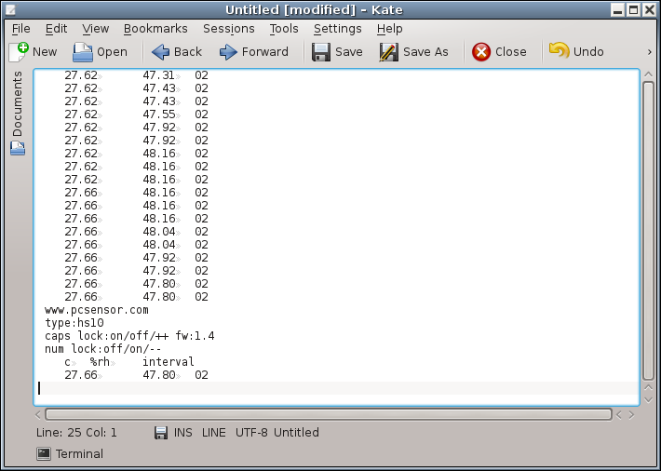The height and width of the screenshot is (471, 661).
Task: Click the window menu icon in title bar
Action: click(x=11, y=9)
